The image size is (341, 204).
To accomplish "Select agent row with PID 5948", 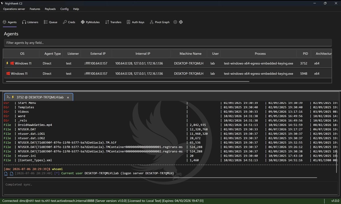I will (x=167, y=73).
